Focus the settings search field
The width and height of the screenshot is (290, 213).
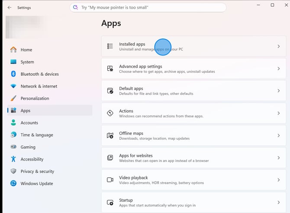pos(148,7)
